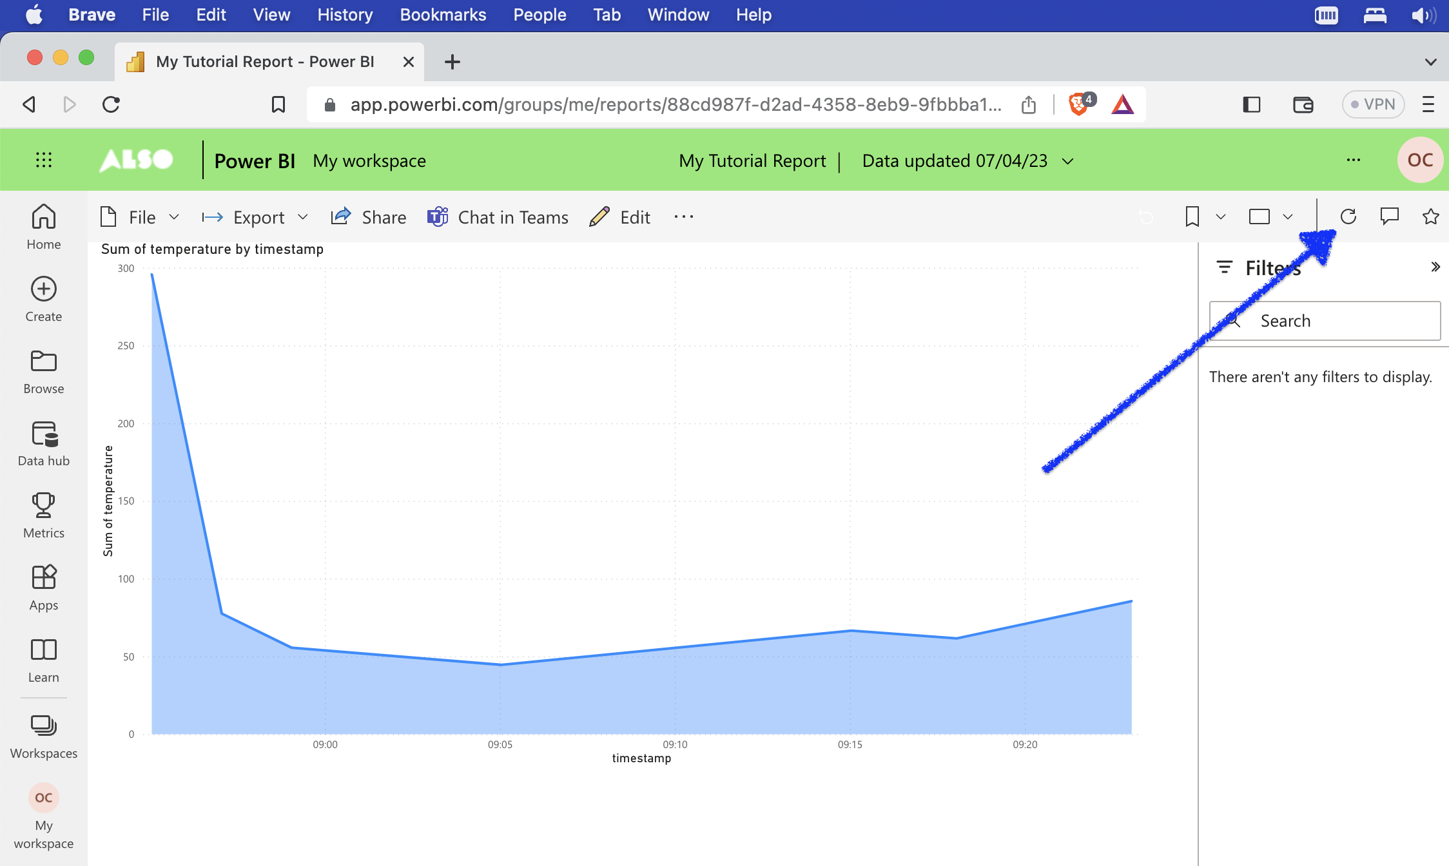Viewport: 1449px width, 866px height.
Task: Go to Metrics in the sidebar
Action: coord(43,515)
